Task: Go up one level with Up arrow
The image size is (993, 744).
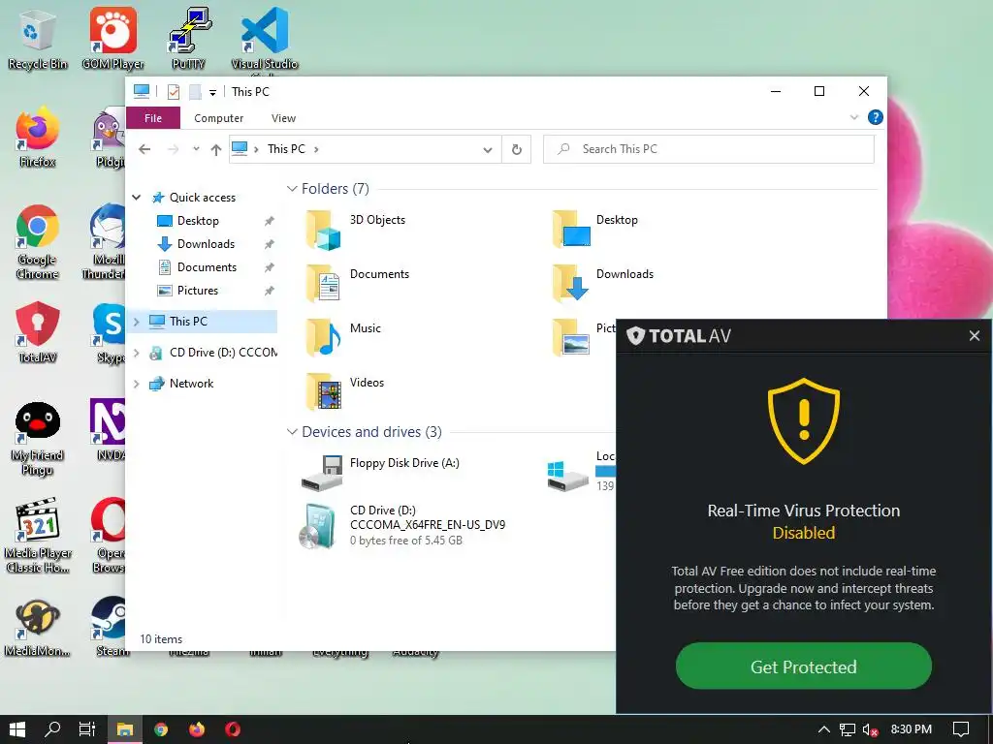Action: [216, 149]
